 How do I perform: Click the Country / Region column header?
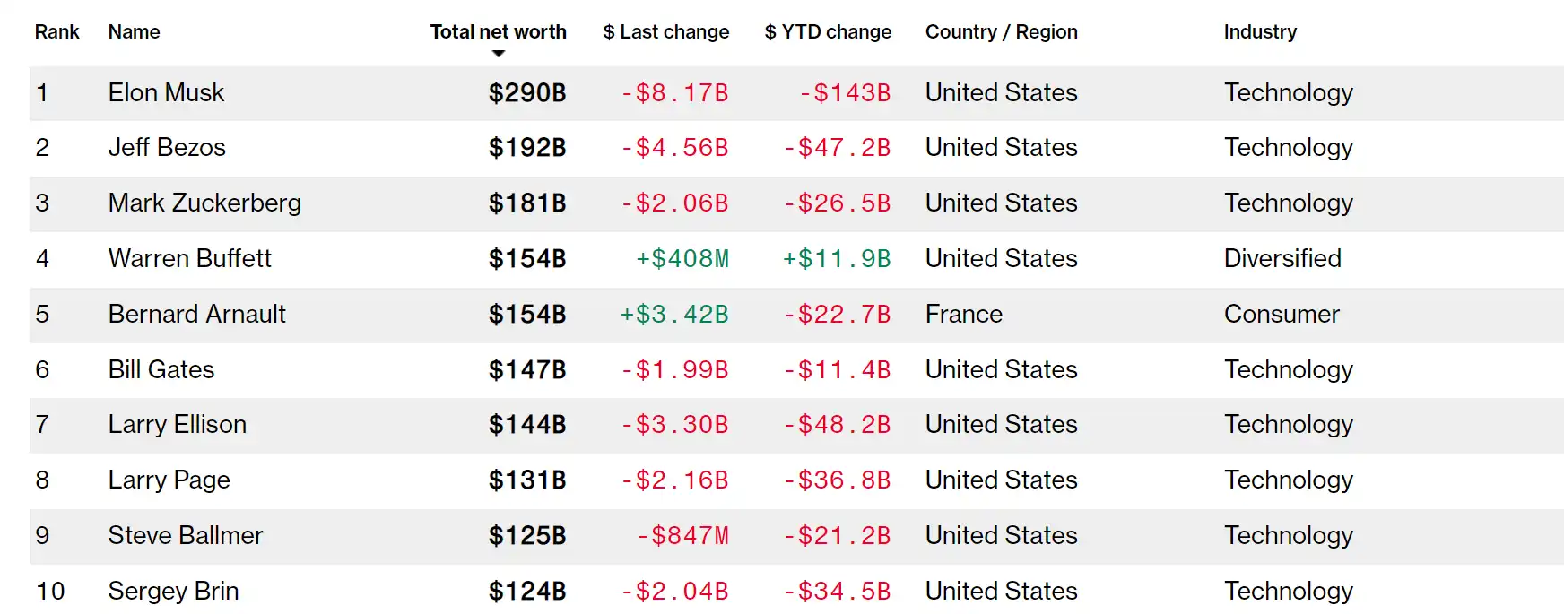click(x=1001, y=32)
